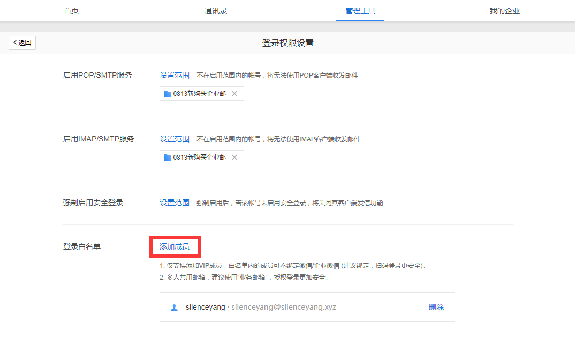Click the 启用IMAP/SMTP服务 label

(x=99, y=139)
